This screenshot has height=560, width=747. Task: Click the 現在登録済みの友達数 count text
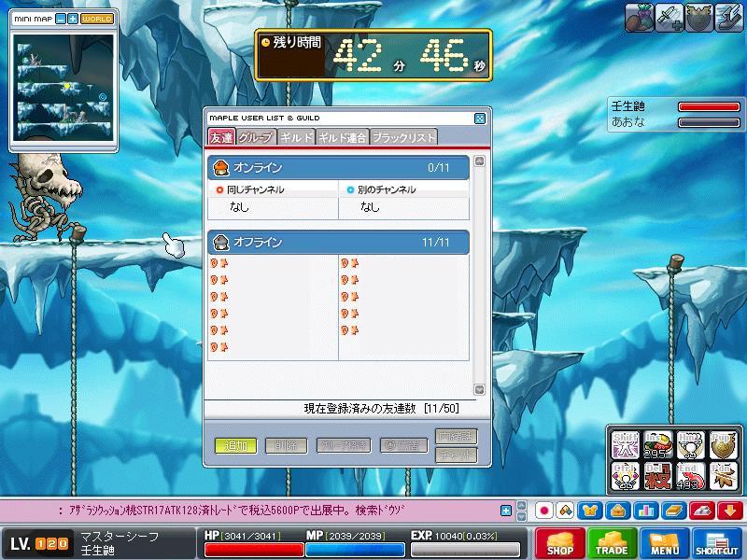pos(381,408)
